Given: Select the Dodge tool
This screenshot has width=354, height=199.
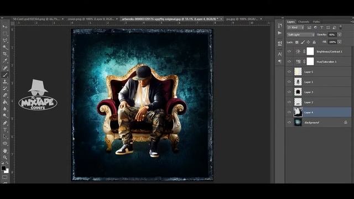Looking at the screenshot, I should (x=5, y=116).
